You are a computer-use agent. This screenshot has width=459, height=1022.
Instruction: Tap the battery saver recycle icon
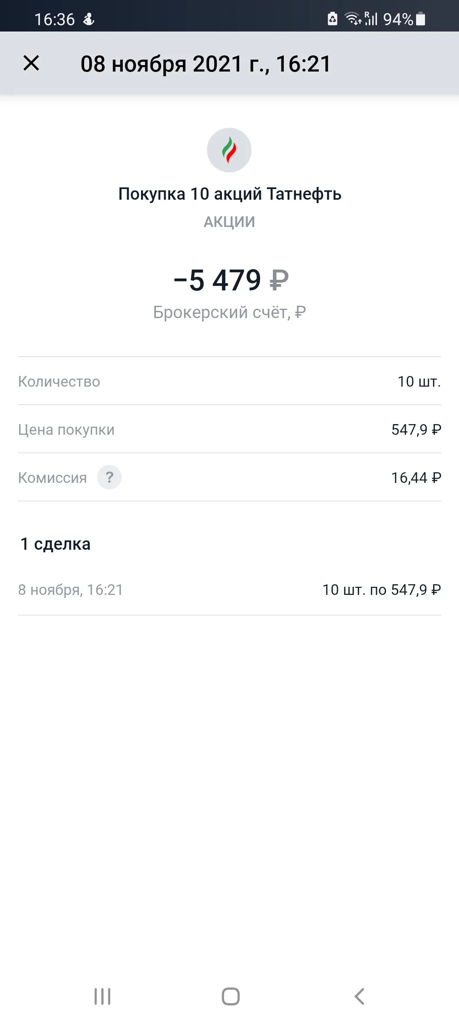tap(332, 19)
